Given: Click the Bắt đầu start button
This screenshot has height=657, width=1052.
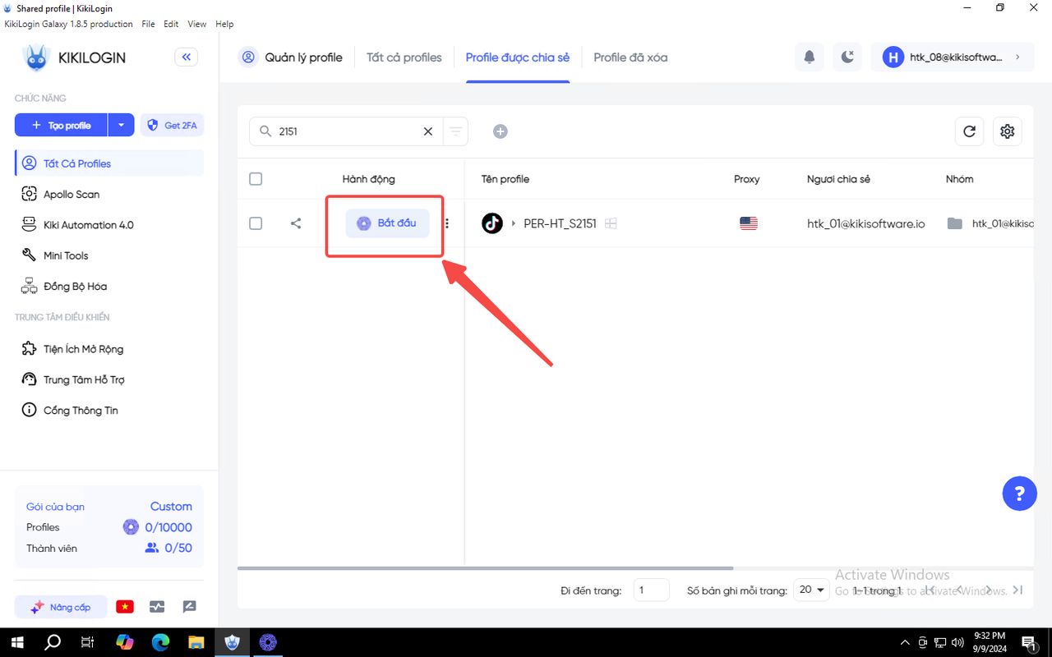Looking at the screenshot, I should 387,223.
